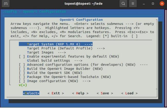
Task: Click the v(+) scroll-down indicator
Action: [x=23, y=85]
